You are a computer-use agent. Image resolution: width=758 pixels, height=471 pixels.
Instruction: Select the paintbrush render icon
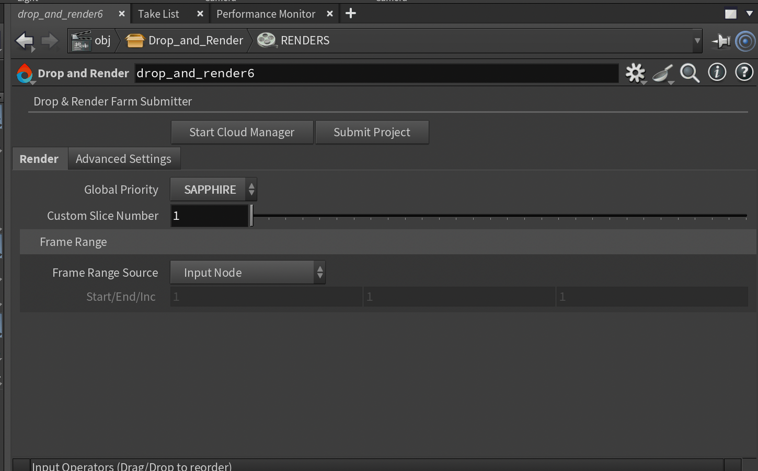coord(662,73)
